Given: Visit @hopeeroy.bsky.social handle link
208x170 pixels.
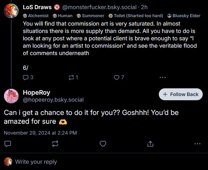Looking at the screenshot, I should (53, 100).
